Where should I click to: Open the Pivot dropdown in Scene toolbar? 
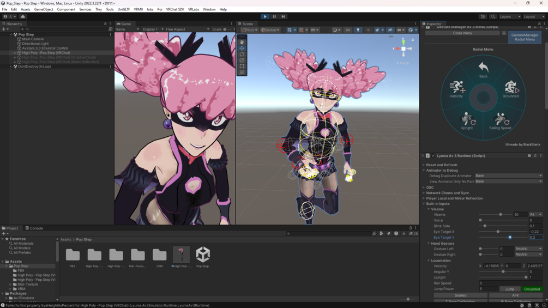[249, 30]
